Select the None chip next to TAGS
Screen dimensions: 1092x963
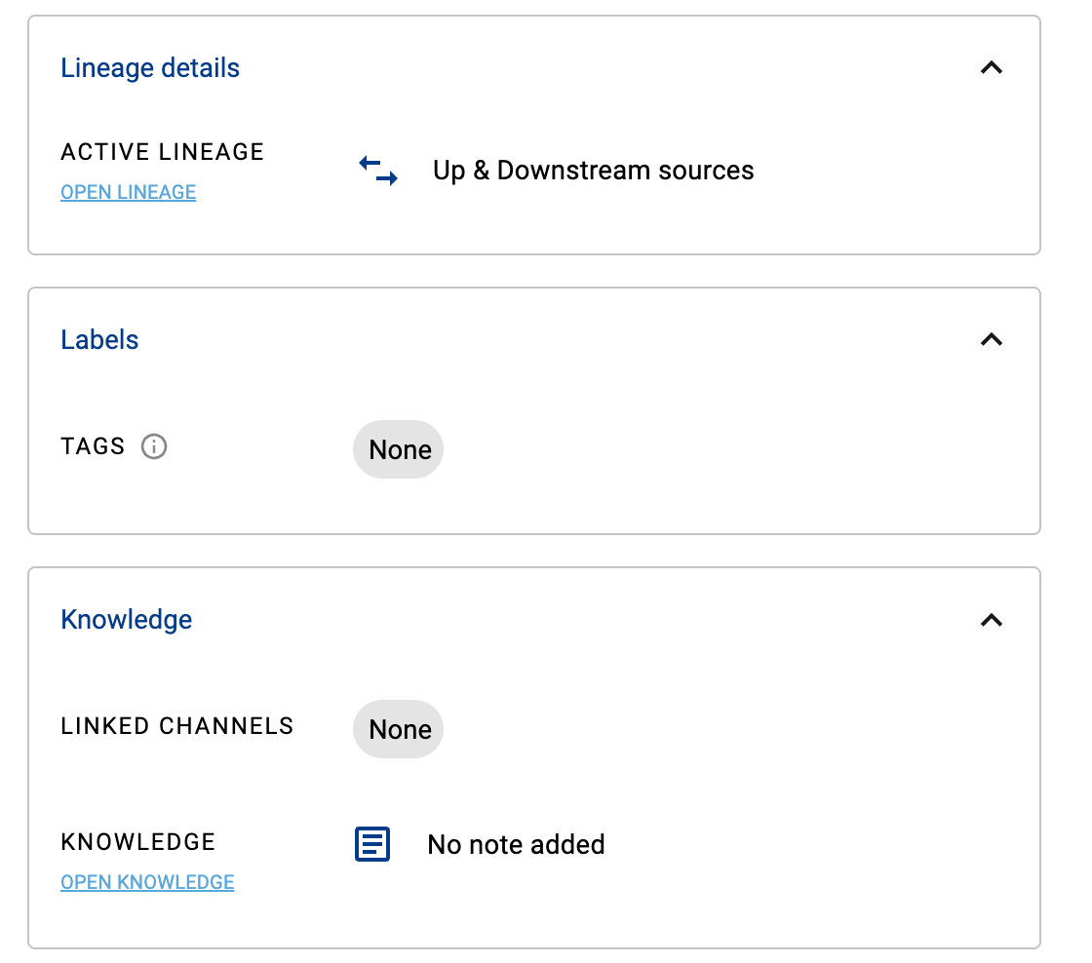(x=399, y=449)
